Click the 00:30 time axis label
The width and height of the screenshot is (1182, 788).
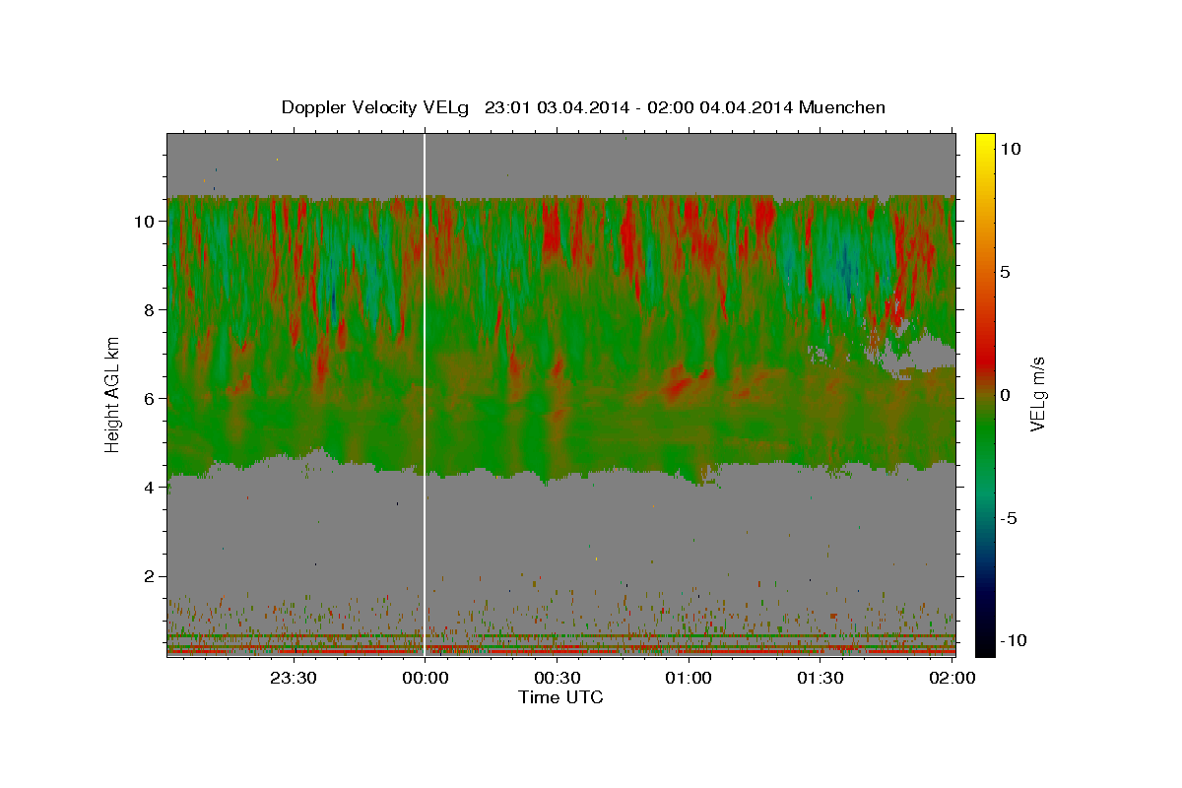click(x=557, y=677)
